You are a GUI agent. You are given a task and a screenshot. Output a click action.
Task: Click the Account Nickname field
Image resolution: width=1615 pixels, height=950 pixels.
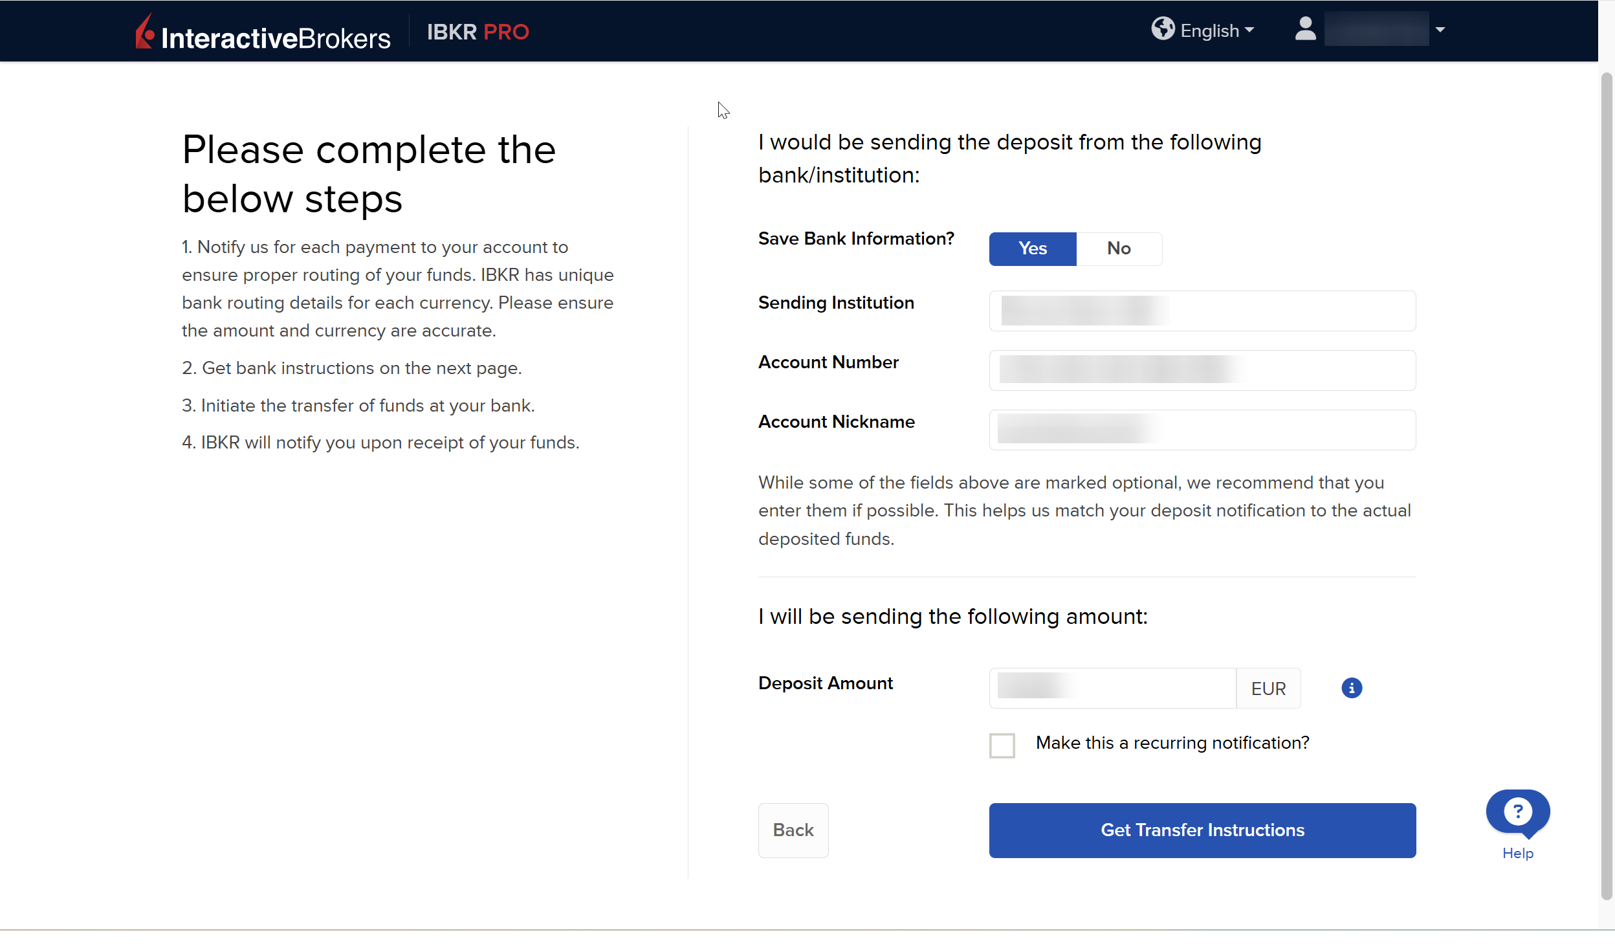click(x=1202, y=430)
